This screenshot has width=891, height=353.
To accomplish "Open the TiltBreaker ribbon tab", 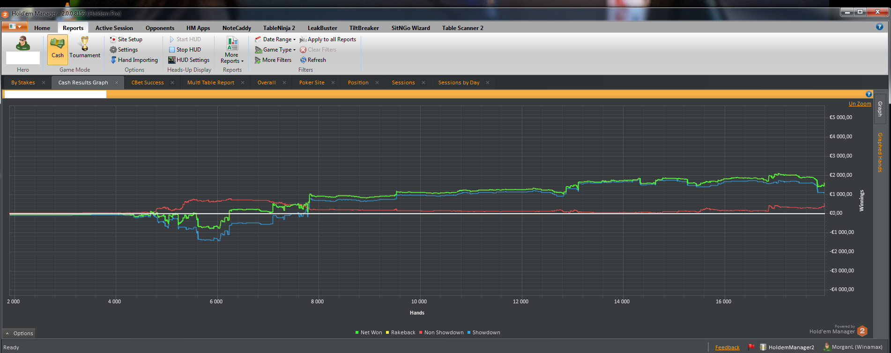I will 364,28.
